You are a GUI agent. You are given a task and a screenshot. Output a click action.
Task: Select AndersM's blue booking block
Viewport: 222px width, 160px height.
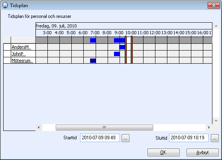point(122,47)
